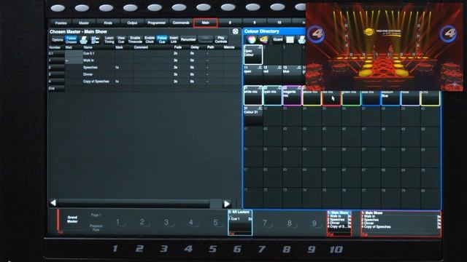Click the cuelist scroll left arrow

pos(53,203)
